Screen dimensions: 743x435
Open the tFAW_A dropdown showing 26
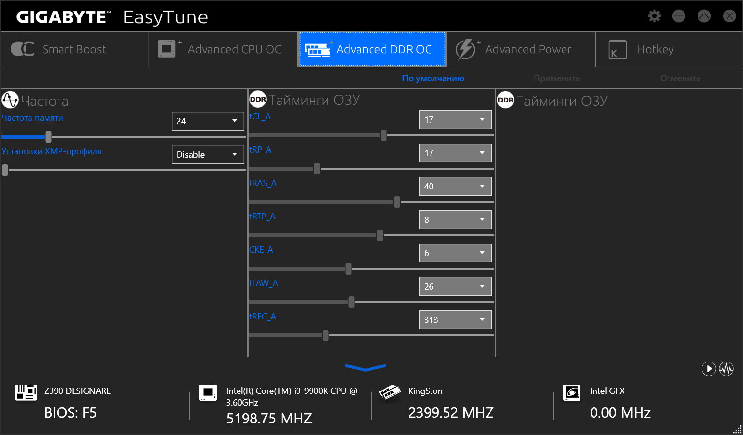coord(456,286)
